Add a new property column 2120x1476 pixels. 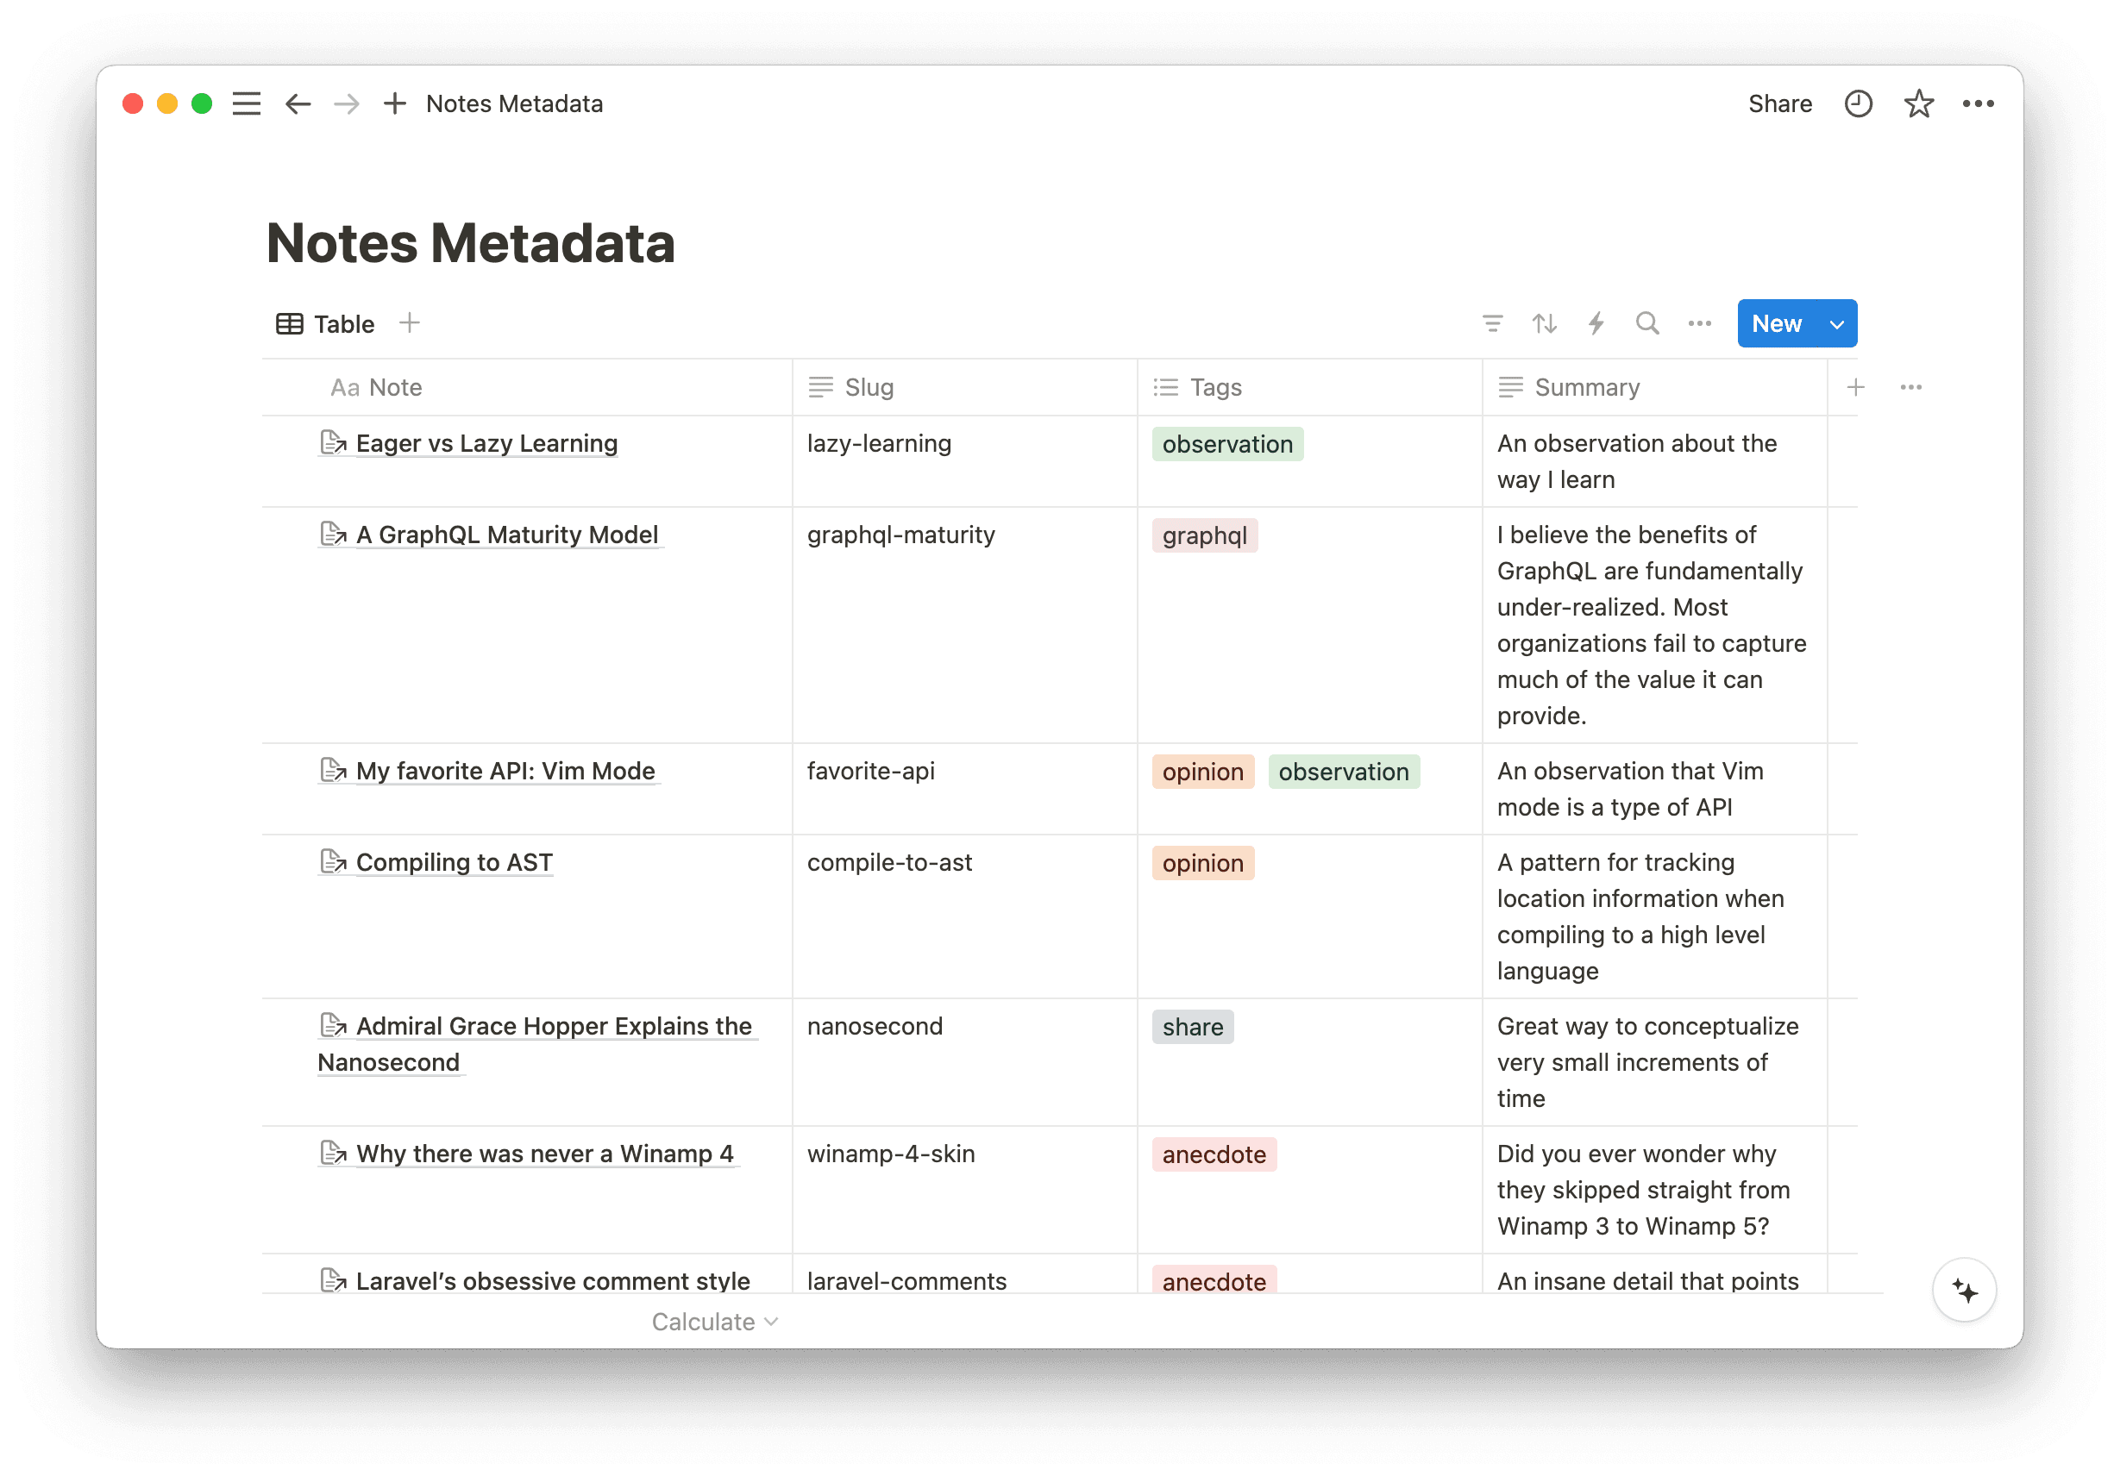click(x=1855, y=388)
